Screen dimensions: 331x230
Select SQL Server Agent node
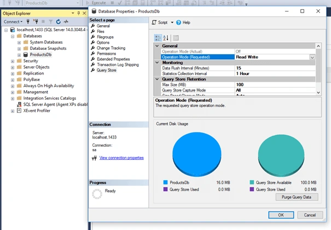[x=55, y=105]
